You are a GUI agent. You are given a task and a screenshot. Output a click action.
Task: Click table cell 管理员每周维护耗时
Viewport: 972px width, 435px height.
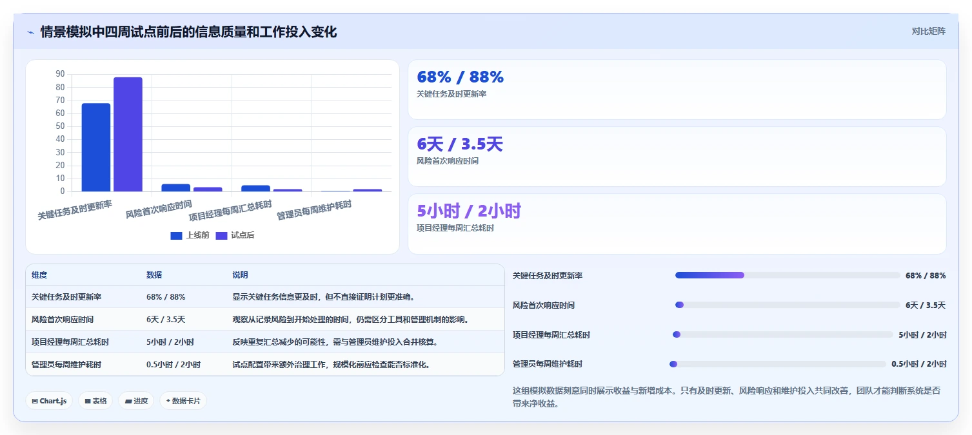66,364
